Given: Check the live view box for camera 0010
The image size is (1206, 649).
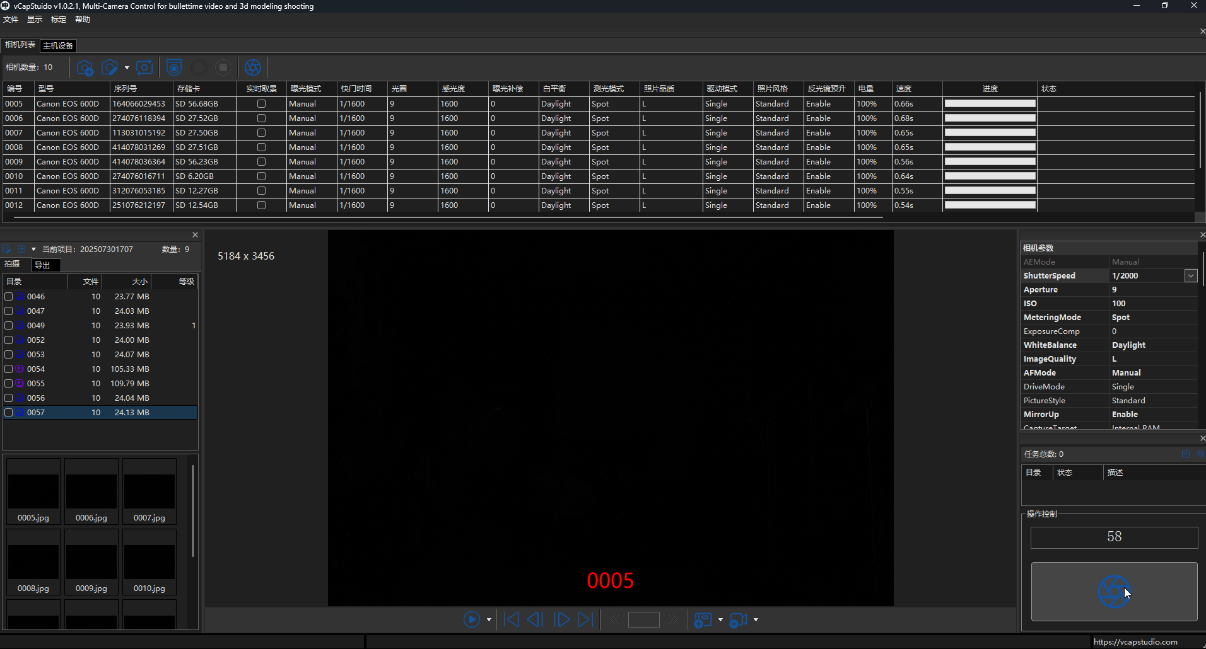Looking at the screenshot, I should 261,176.
